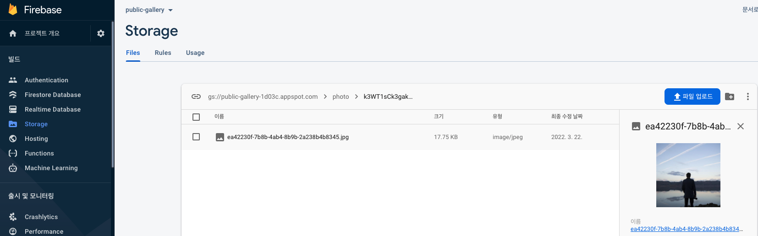Click the Crashlytics icon
Viewport: 758px width, 236px height.
(13, 217)
